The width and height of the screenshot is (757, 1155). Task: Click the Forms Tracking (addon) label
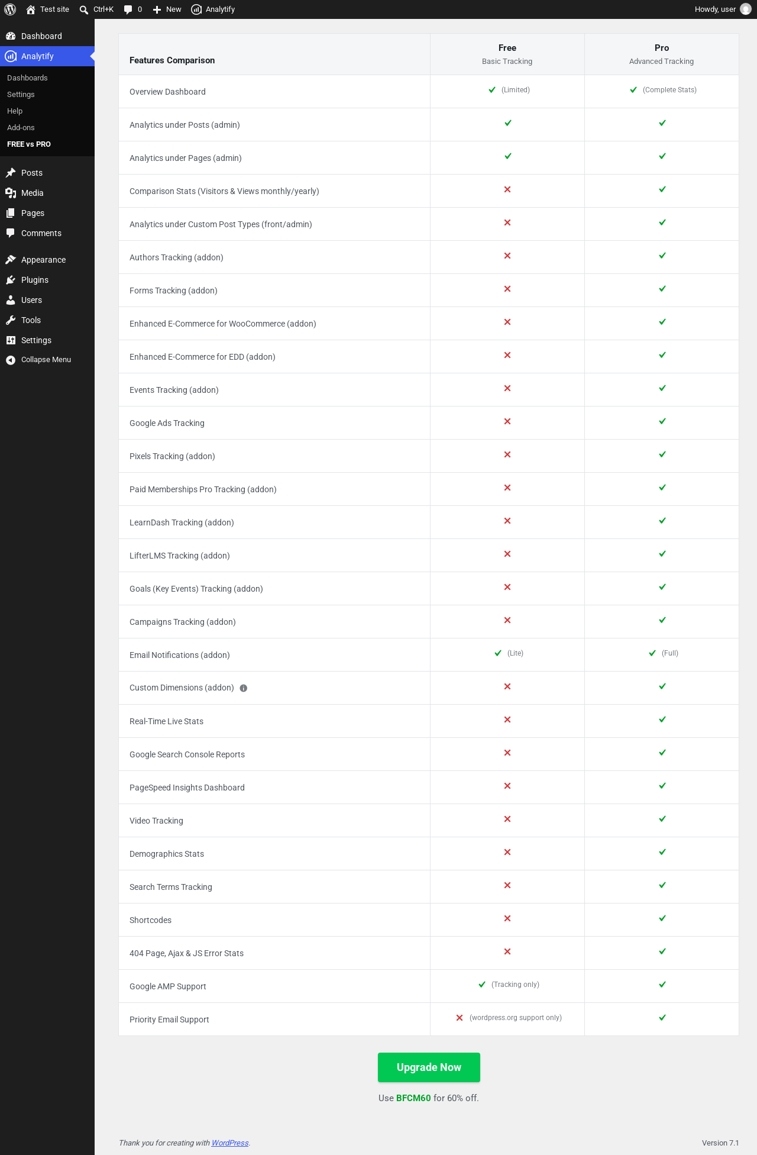pyautogui.click(x=173, y=291)
